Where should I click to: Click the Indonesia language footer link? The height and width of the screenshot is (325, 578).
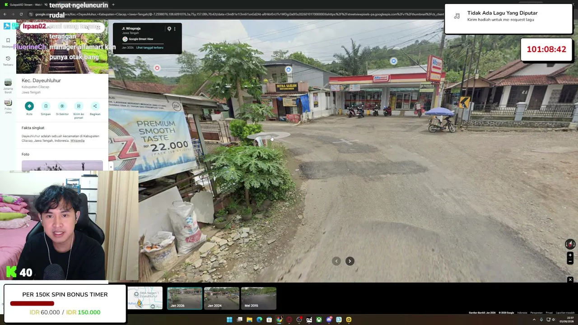click(x=522, y=313)
